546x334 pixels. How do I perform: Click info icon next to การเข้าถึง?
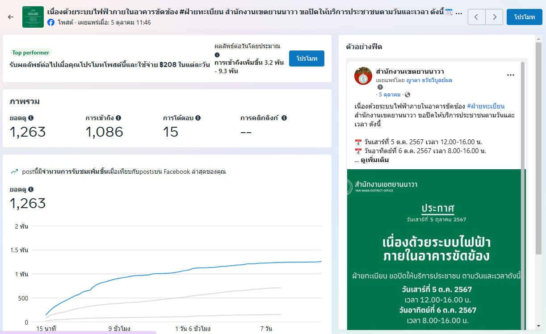[x=118, y=118]
